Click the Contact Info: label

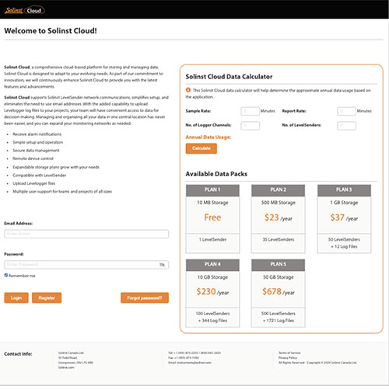(18, 354)
